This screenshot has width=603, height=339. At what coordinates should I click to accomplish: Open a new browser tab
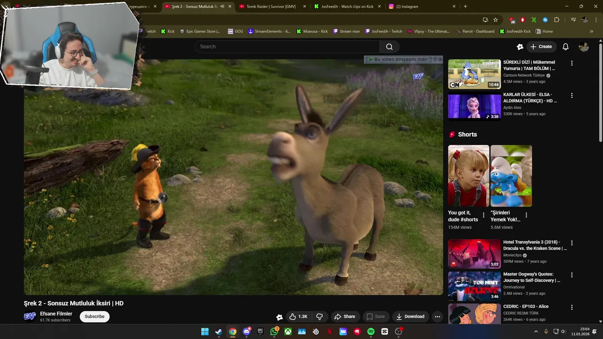coord(465,7)
